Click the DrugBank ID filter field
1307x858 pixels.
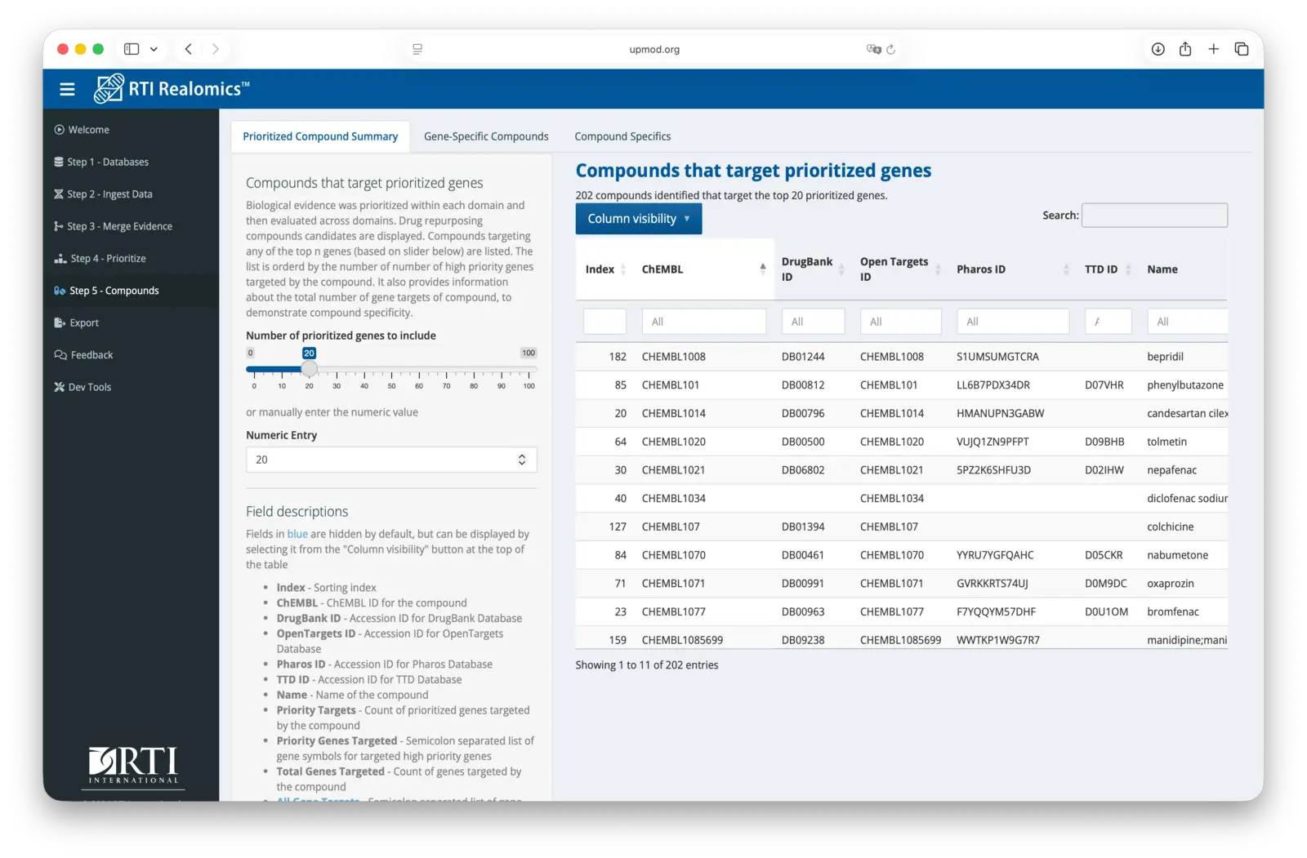(x=812, y=321)
